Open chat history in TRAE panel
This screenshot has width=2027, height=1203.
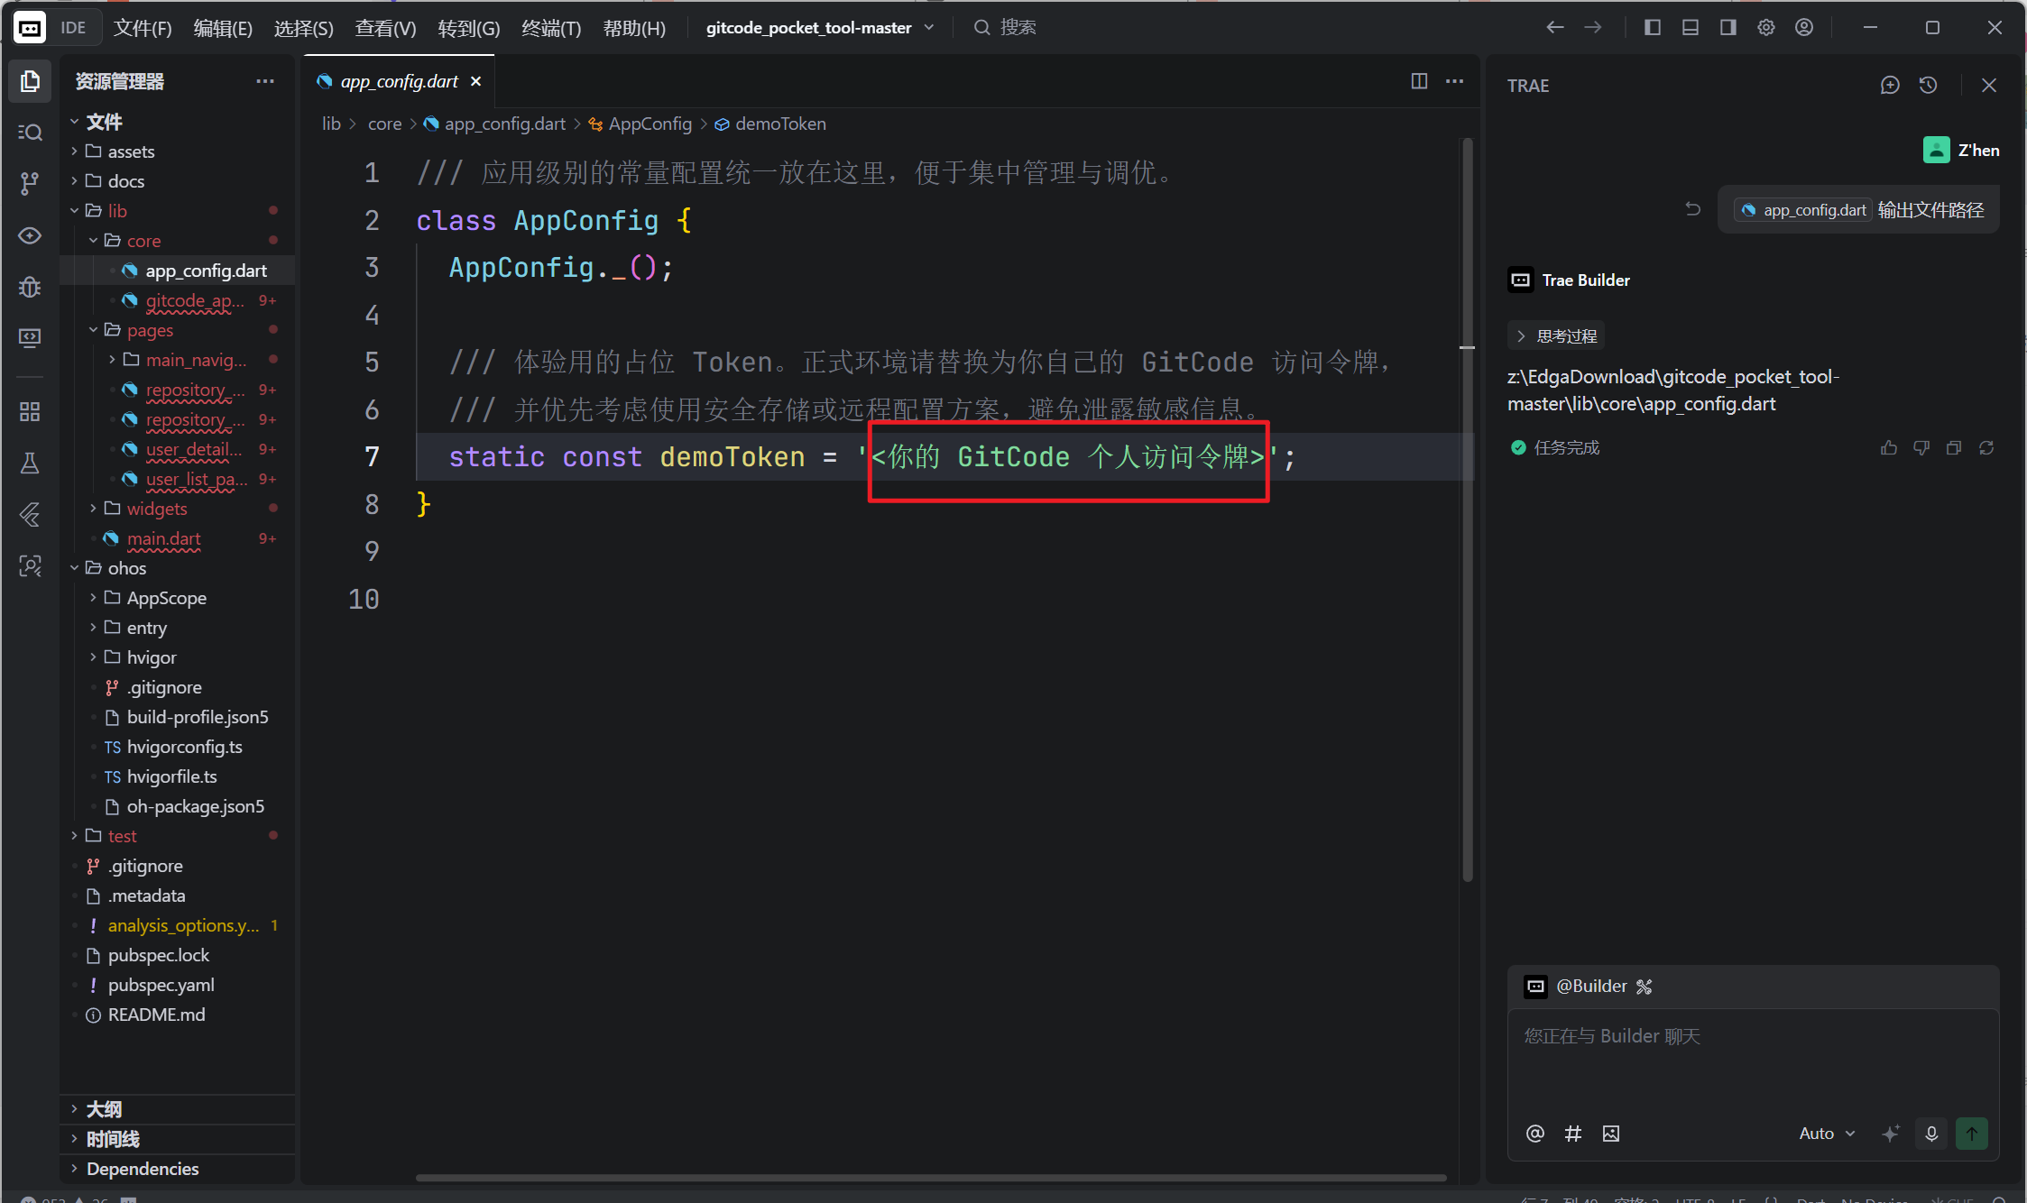point(1929,85)
